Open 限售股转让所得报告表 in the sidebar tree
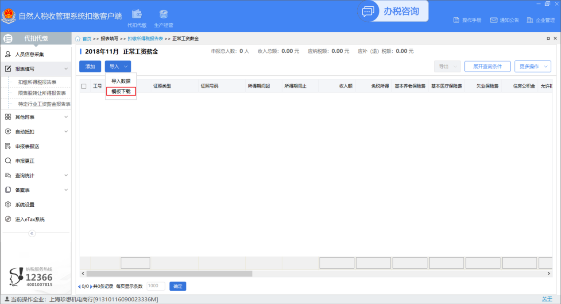This screenshot has width=561, height=304. coord(42,93)
